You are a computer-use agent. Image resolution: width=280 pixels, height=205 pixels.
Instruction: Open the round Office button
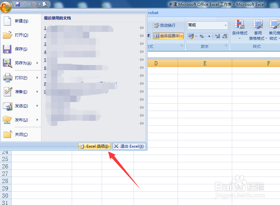(5, 7)
